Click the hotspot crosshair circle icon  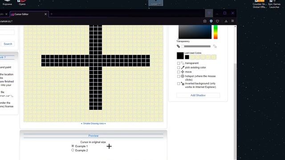pyautogui.click(x=183, y=76)
